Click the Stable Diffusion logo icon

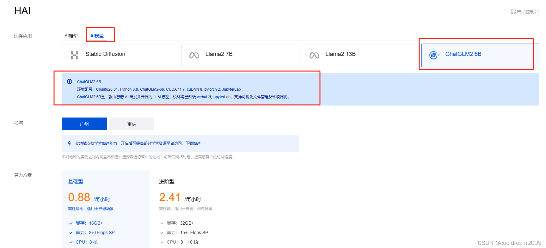pos(74,55)
